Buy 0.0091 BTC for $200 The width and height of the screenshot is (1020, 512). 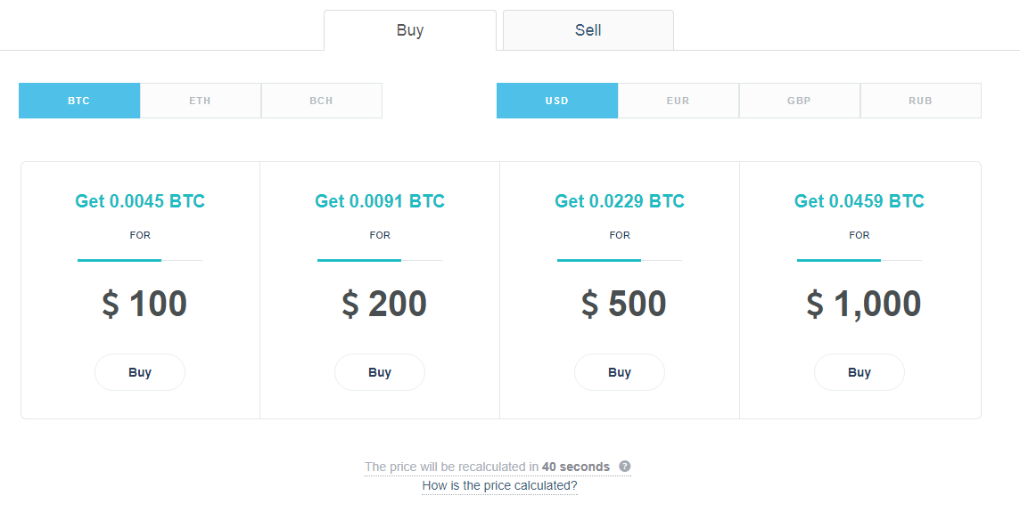point(380,372)
